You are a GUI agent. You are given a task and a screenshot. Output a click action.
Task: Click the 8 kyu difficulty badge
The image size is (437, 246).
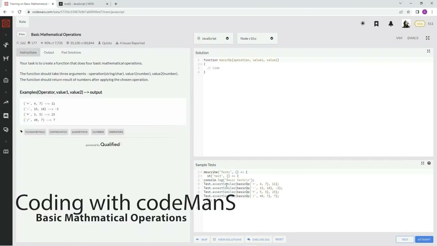(22, 34)
